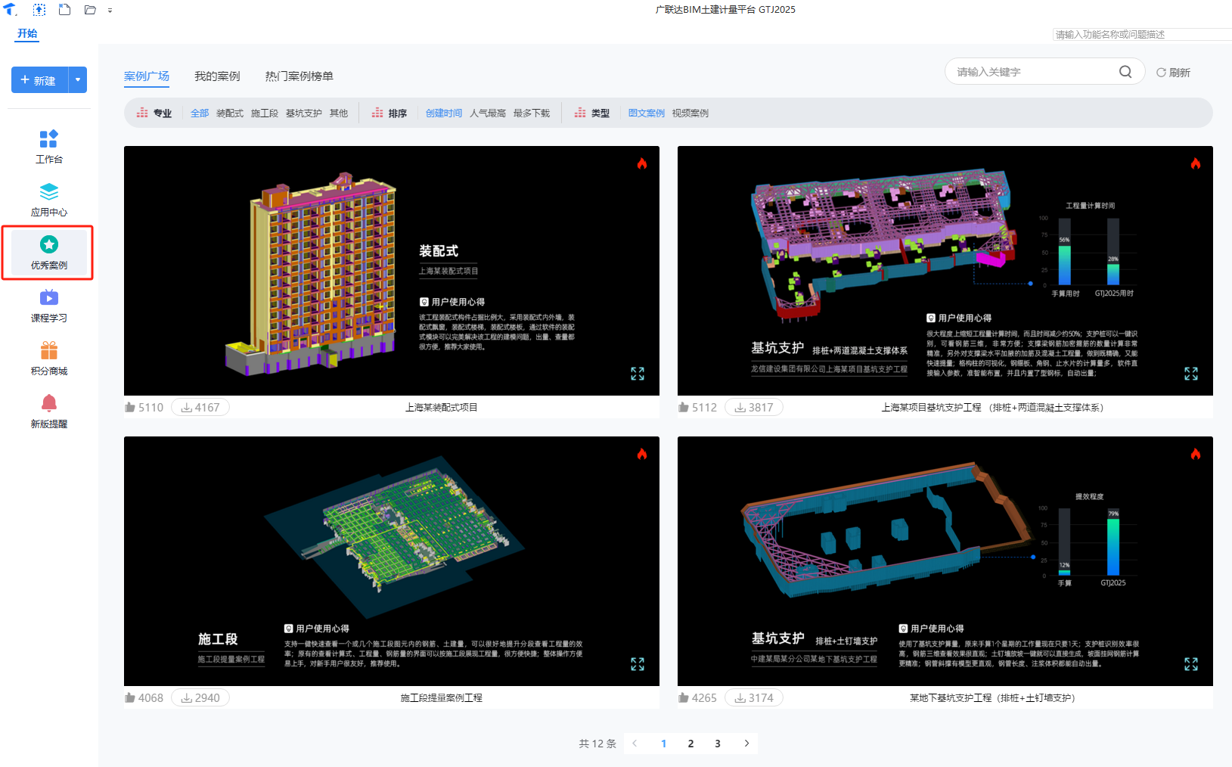Switch to the 热门案例榜单 tab
This screenshot has height=767, width=1232.
(299, 76)
